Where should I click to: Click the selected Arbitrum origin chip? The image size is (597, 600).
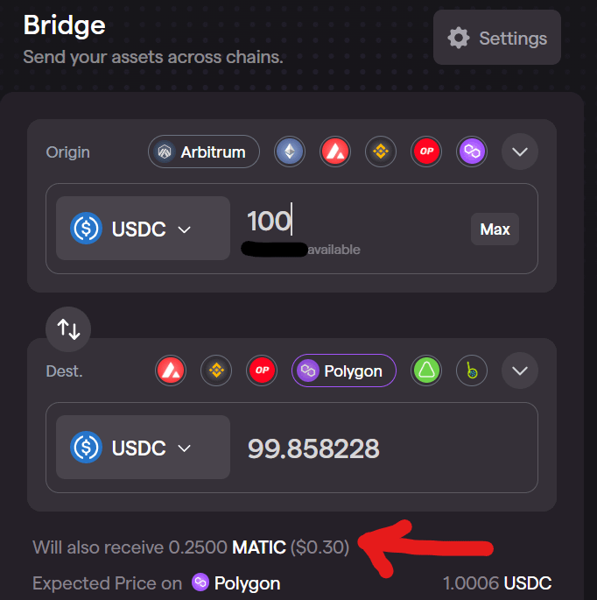pyautogui.click(x=204, y=152)
